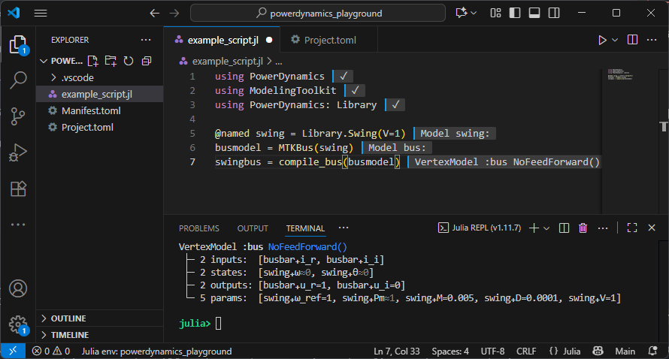
Task: Open the run button dropdown arrow
Action: (615, 40)
